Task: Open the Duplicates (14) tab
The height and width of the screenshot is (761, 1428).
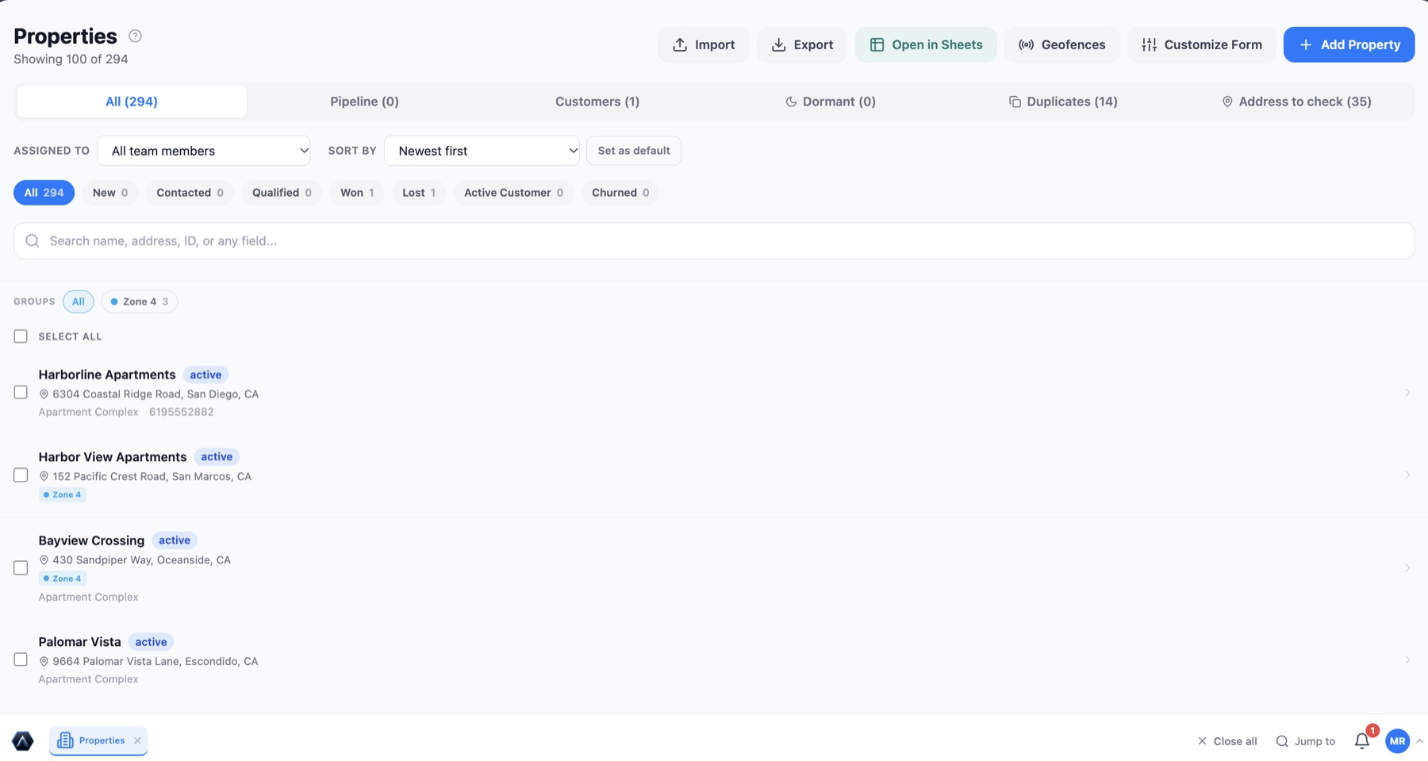Action: 1063,102
